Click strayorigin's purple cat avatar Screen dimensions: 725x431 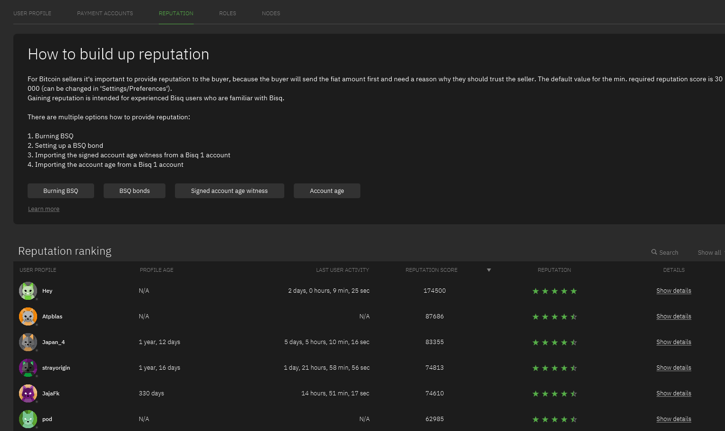pos(28,368)
